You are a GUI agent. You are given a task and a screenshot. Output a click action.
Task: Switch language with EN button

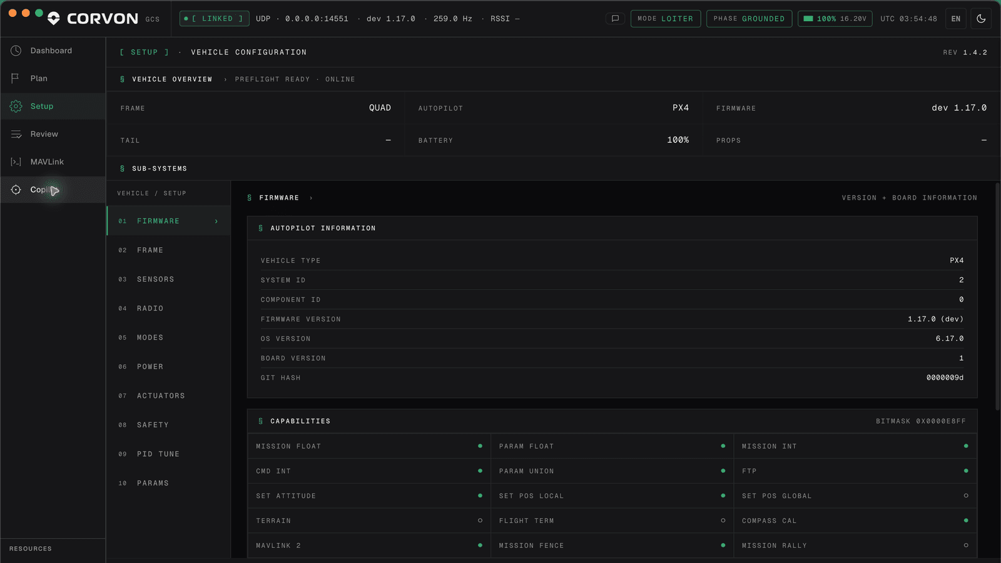pyautogui.click(x=956, y=19)
